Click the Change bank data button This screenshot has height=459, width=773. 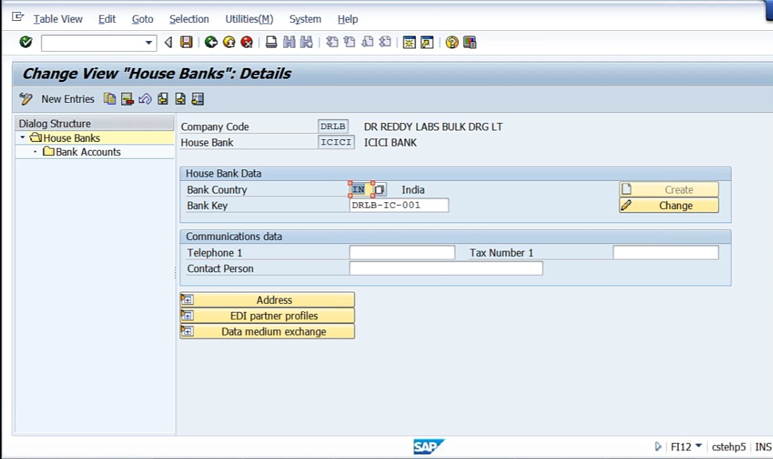pyautogui.click(x=669, y=205)
